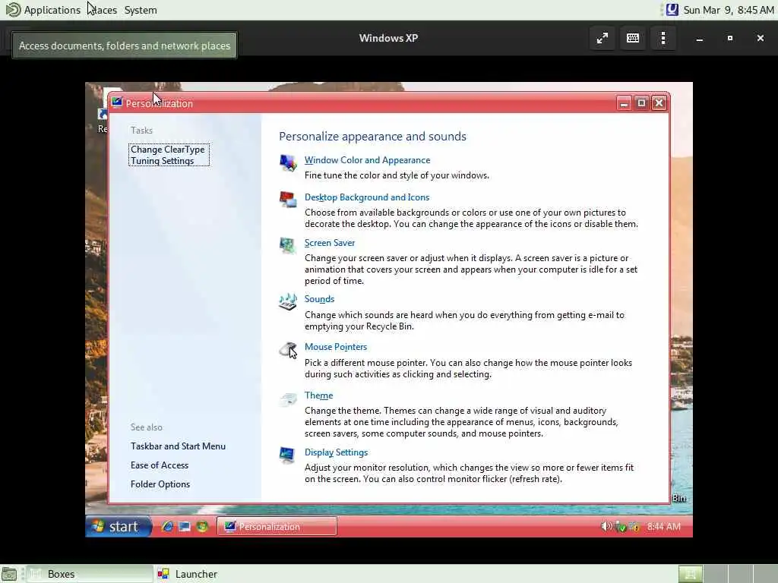Click the green workspace switcher square
Screen dimensions: 778x583
tap(691, 574)
